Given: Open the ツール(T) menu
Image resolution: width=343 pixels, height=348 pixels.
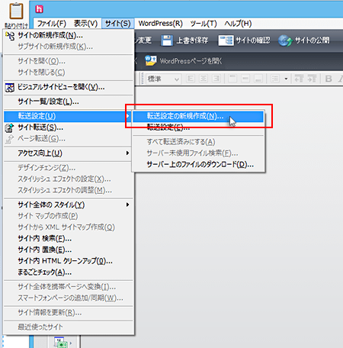Looking at the screenshot, I should 204,24.
